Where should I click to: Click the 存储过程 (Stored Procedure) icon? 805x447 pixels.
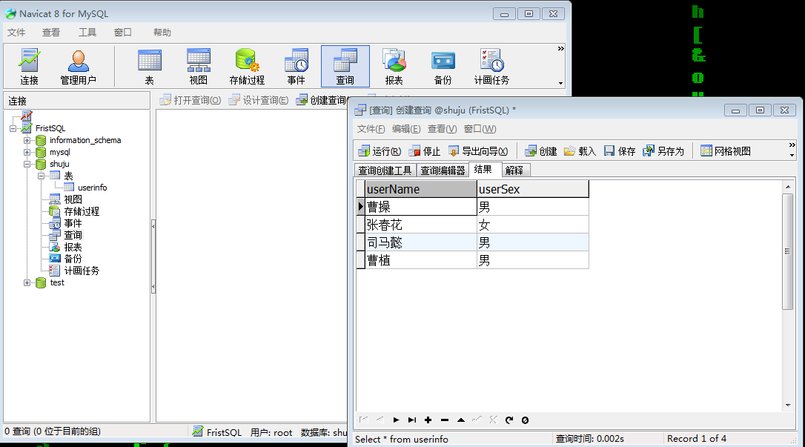(x=247, y=66)
